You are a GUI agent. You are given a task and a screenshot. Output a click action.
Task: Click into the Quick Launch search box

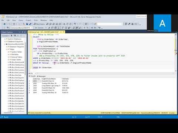click(x=141, y=16)
